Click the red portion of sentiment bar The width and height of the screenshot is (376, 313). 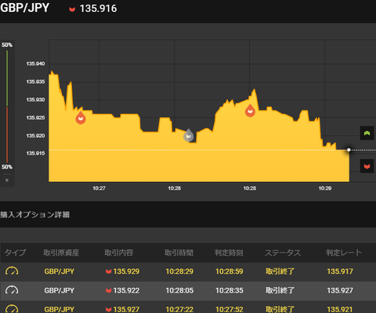coord(7,134)
